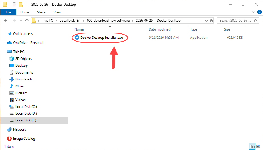Switch to the Home ribbon tab
Viewport: 263px width, 150px height.
click(25, 12)
